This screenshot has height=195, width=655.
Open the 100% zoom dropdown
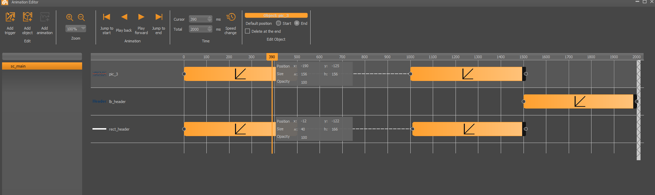point(83,29)
